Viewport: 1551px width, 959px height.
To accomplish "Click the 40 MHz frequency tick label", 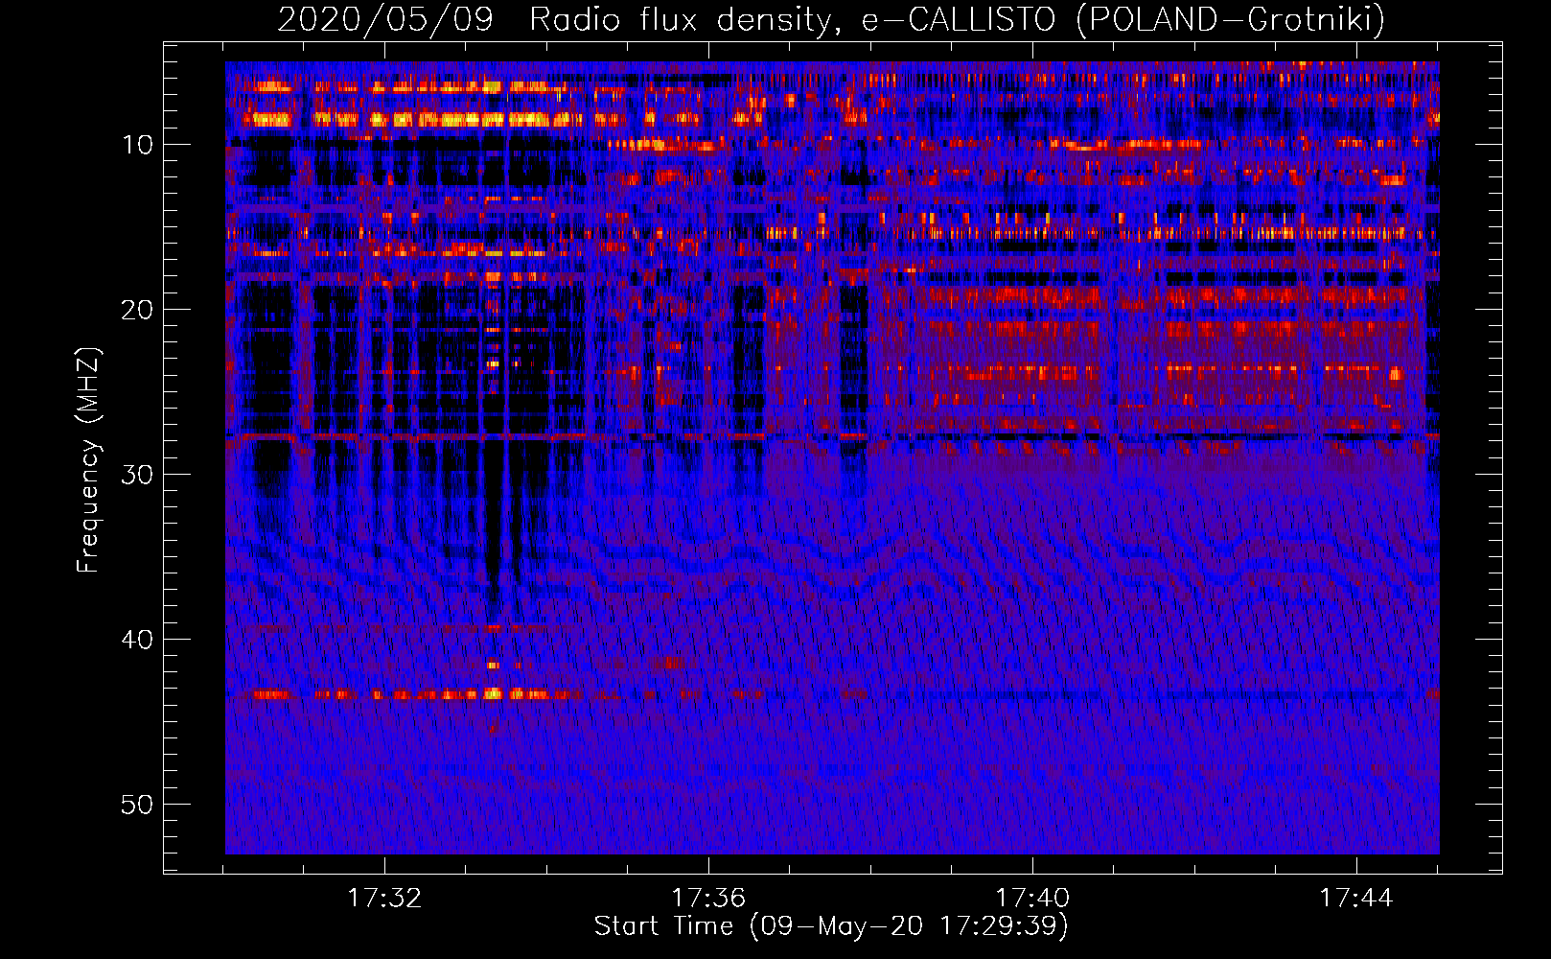I will (137, 640).
